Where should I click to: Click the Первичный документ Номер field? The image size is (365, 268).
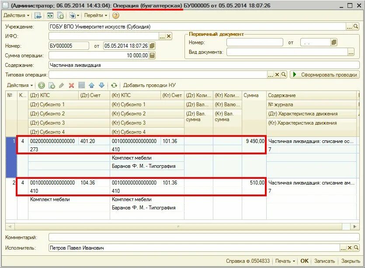click(255, 42)
